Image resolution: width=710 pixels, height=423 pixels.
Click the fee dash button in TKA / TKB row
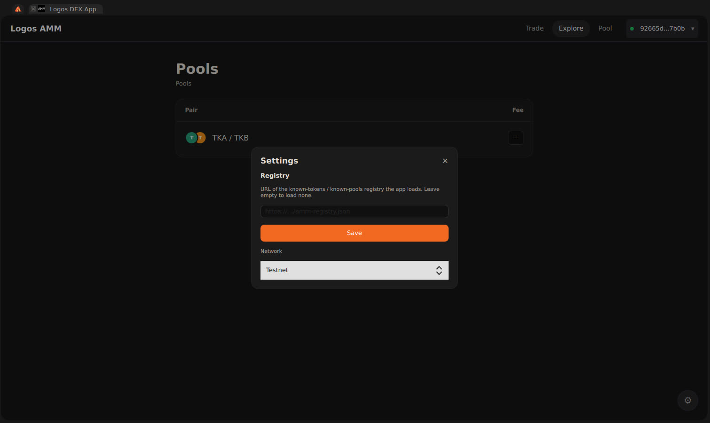point(516,138)
